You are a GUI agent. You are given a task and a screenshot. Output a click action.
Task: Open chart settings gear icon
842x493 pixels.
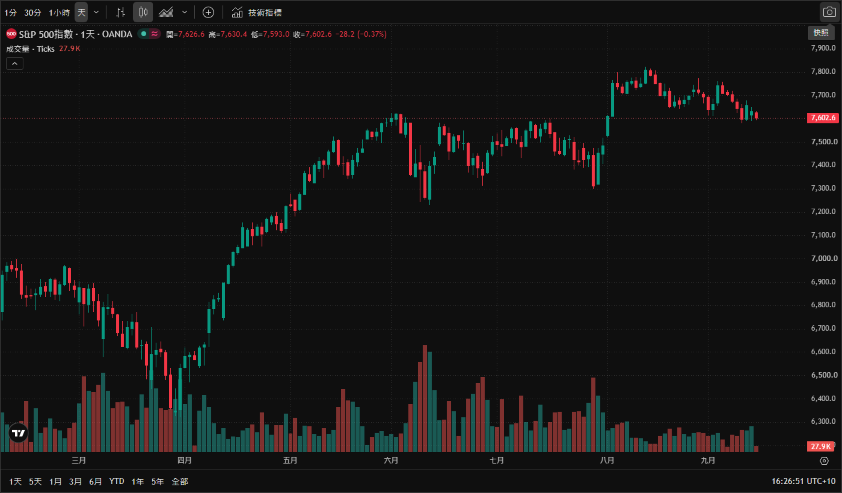click(824, 461)
